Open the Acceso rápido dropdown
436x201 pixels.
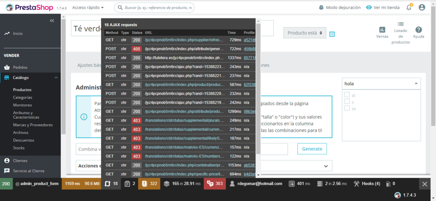point(88,7)
